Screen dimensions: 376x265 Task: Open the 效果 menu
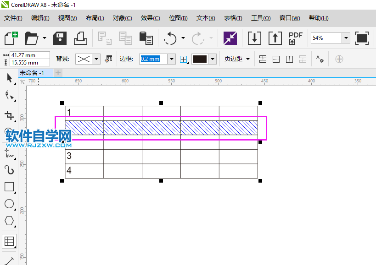[x=150, y=18]
